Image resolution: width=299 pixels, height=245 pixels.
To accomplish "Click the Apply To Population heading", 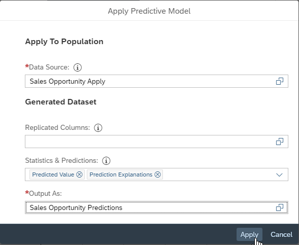I will coord(64,42).
